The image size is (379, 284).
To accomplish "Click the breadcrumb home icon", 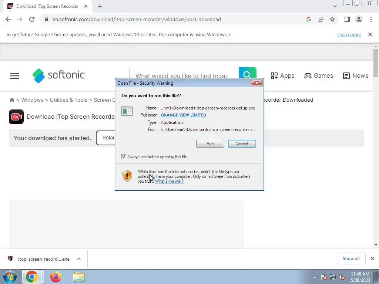I will pyautogui.click(x=11, y=100).
